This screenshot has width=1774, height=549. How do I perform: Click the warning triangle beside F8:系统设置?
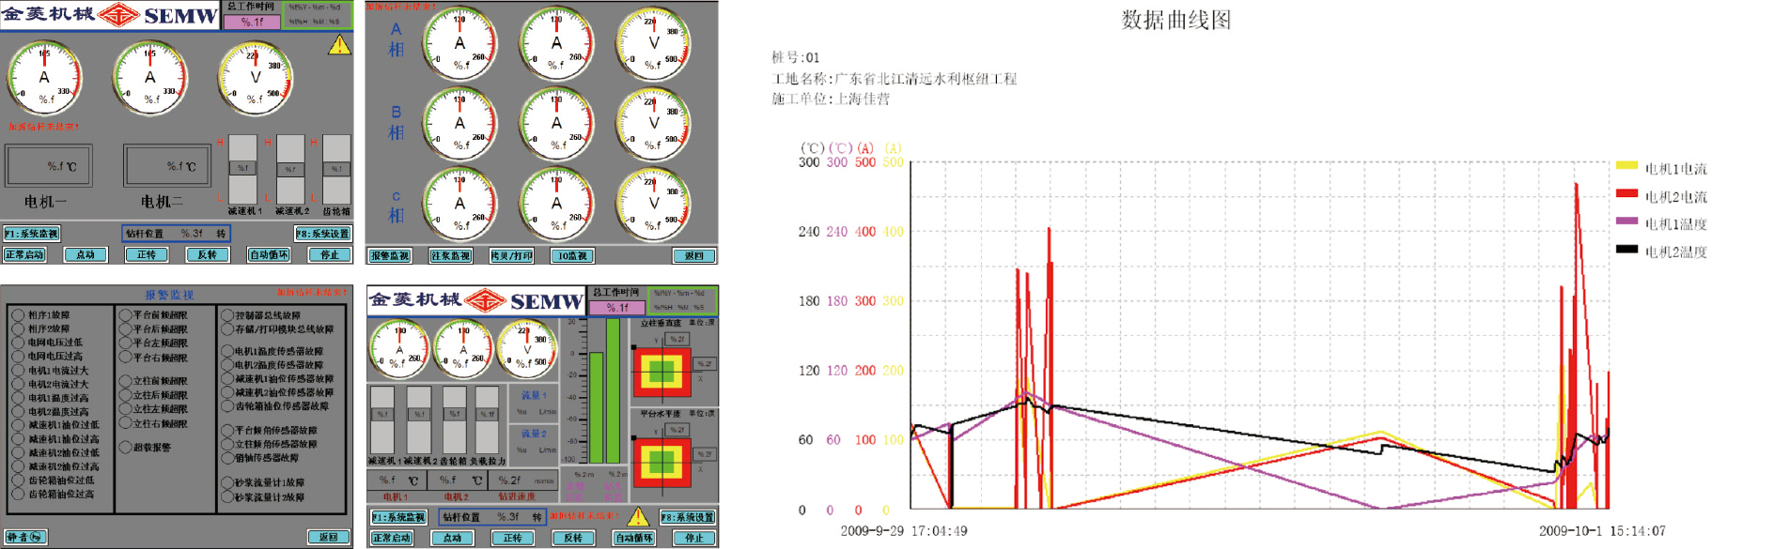point(638,517)
